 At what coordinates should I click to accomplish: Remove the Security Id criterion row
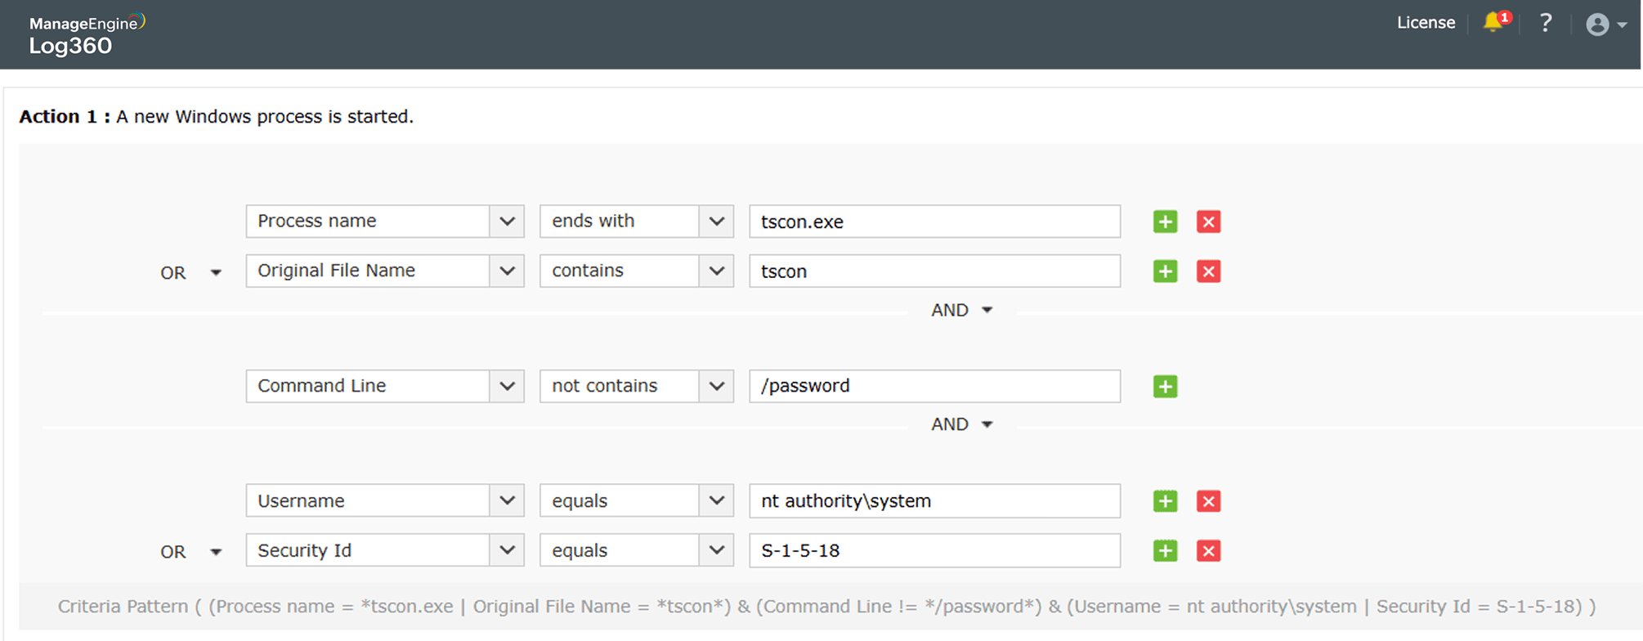[x=1208, y=551]
